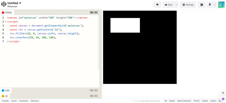Save the pen
Viewport: 226px width, 103px height.
point(169,5)
